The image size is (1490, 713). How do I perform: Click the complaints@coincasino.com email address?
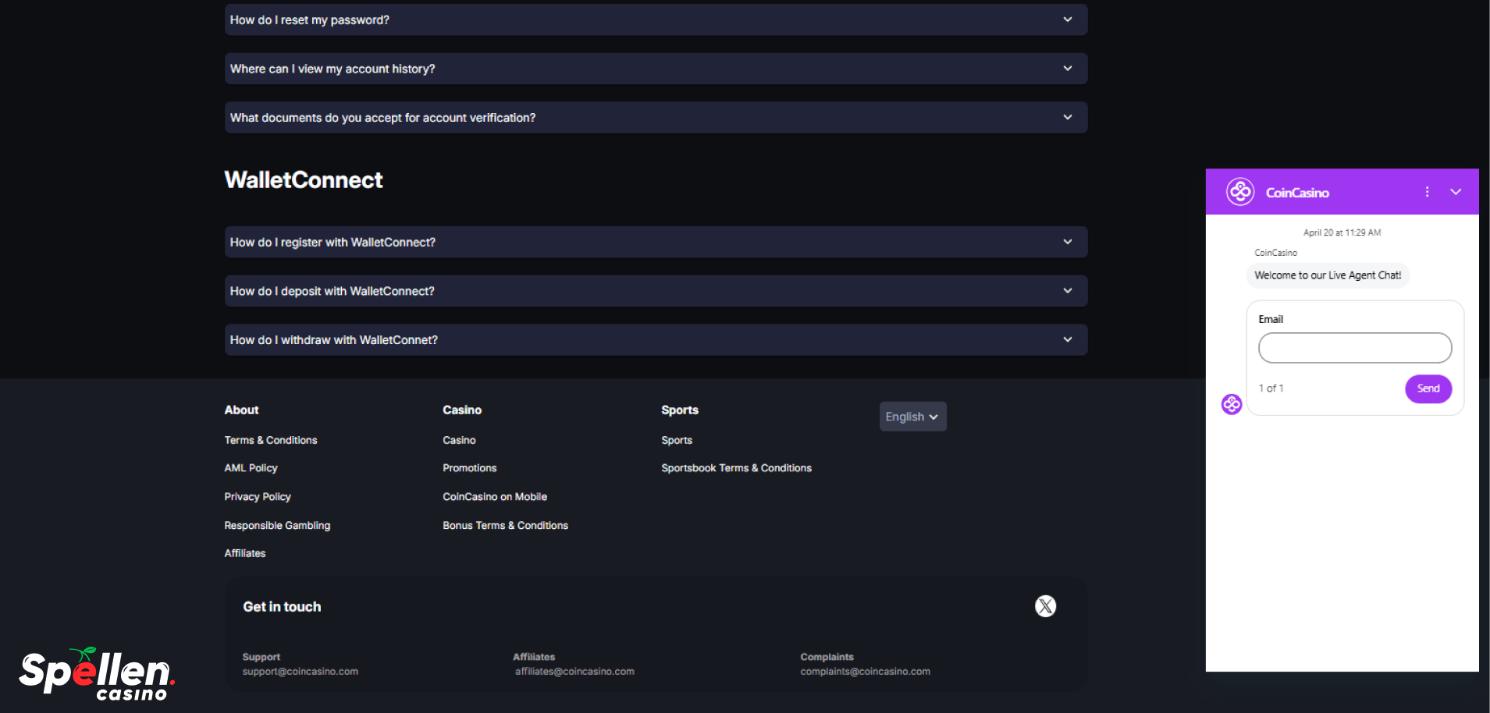click(x=865, y=672)
